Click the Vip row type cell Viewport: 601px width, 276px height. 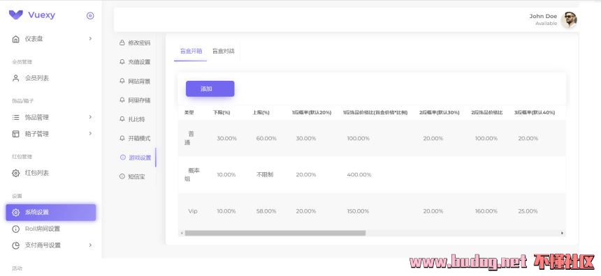click(193, 211)
